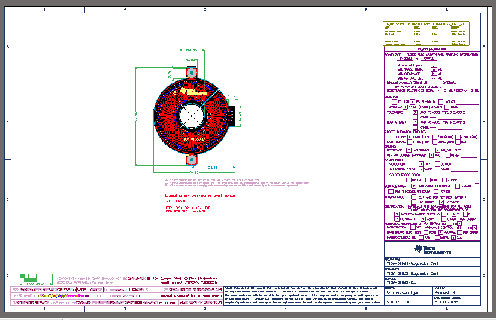Screen dimensions: 496x320
Task: Click zone number 3 on the top border
Action: (x=205, y=10)
